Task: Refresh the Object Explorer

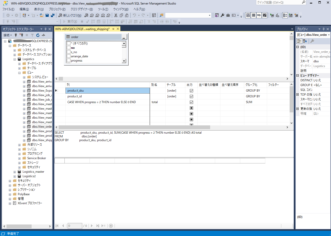Action: [38, 35]
